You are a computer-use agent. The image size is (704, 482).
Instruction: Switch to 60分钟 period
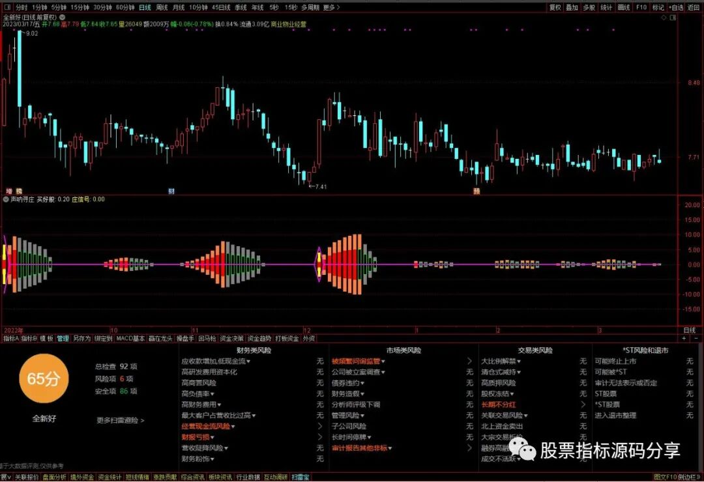(125, 8)
